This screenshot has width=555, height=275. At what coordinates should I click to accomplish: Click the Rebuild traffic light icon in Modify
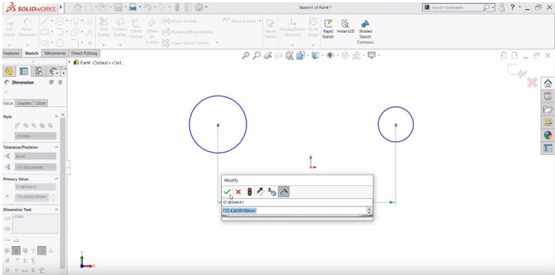[249, 192]
